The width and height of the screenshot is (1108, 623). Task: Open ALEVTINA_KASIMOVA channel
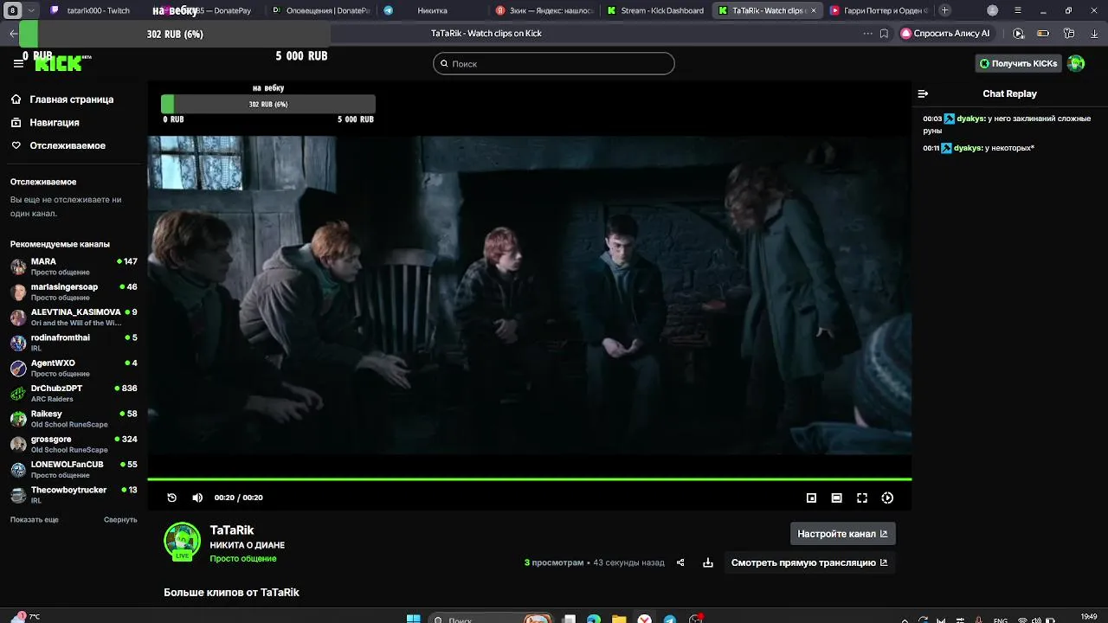click(74, 317)
